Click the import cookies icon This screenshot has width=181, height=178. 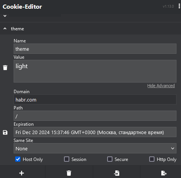coord(117,173)
